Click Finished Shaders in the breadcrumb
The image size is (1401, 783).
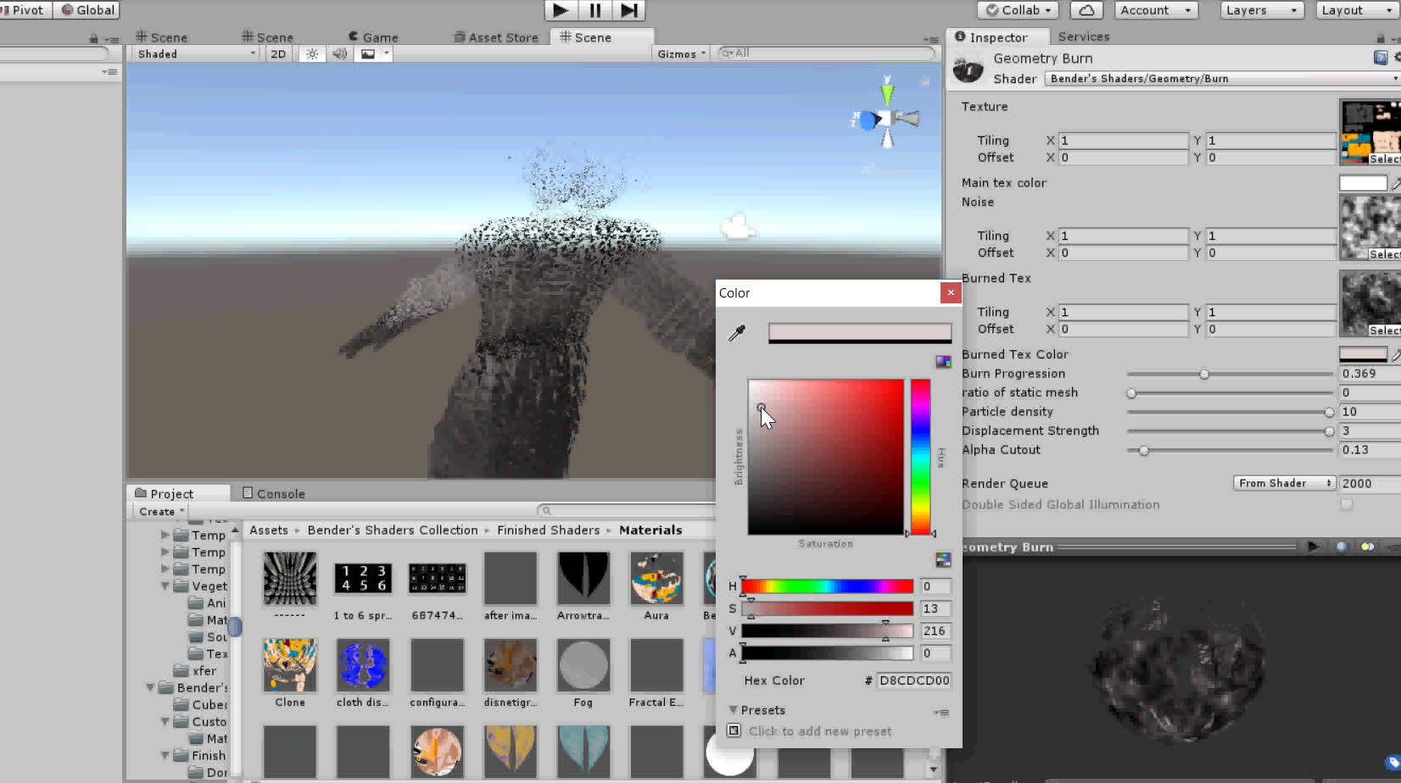(548, 530)
